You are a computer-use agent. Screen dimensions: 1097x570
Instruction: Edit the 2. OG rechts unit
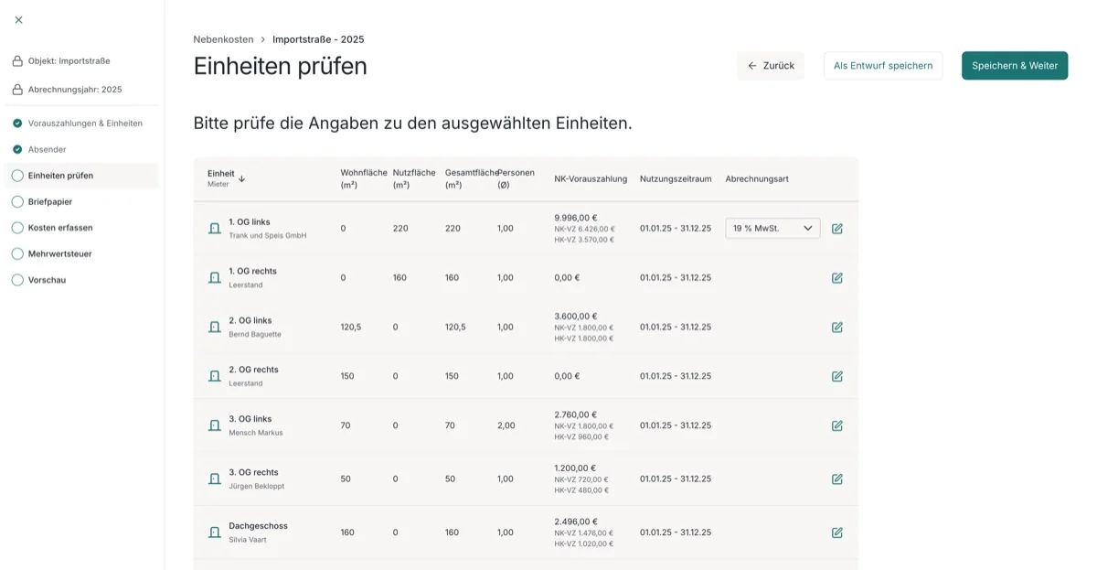pos(837,376)
